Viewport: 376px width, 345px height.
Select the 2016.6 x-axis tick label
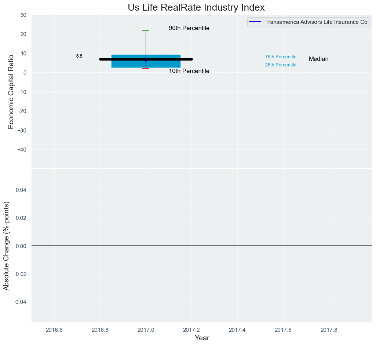[x=54, y=330]
